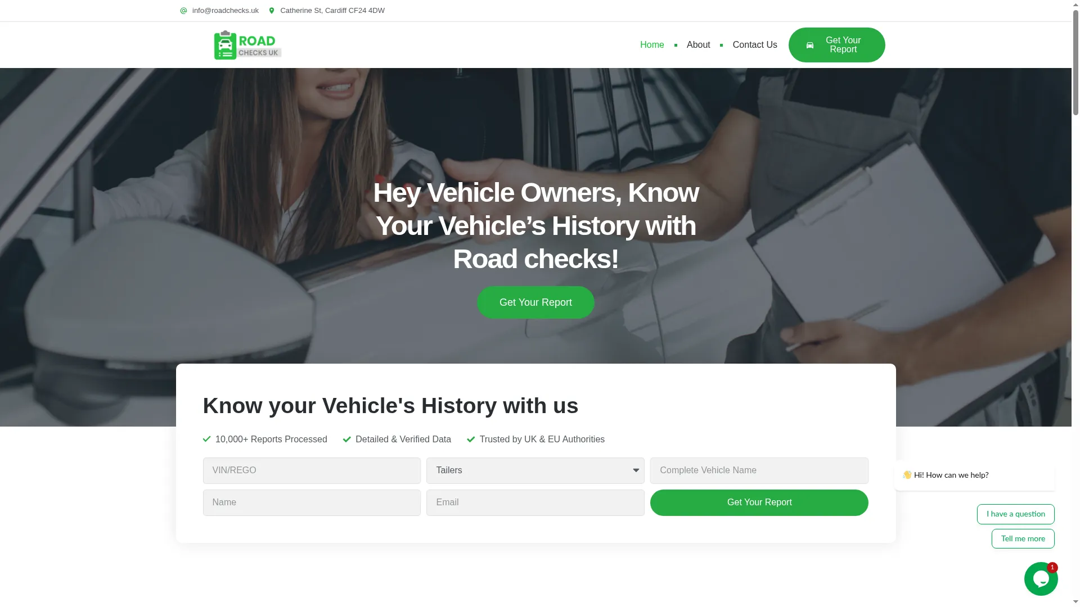Click hero Get Your Report button
1080x607 pixels.
(535, 302)
